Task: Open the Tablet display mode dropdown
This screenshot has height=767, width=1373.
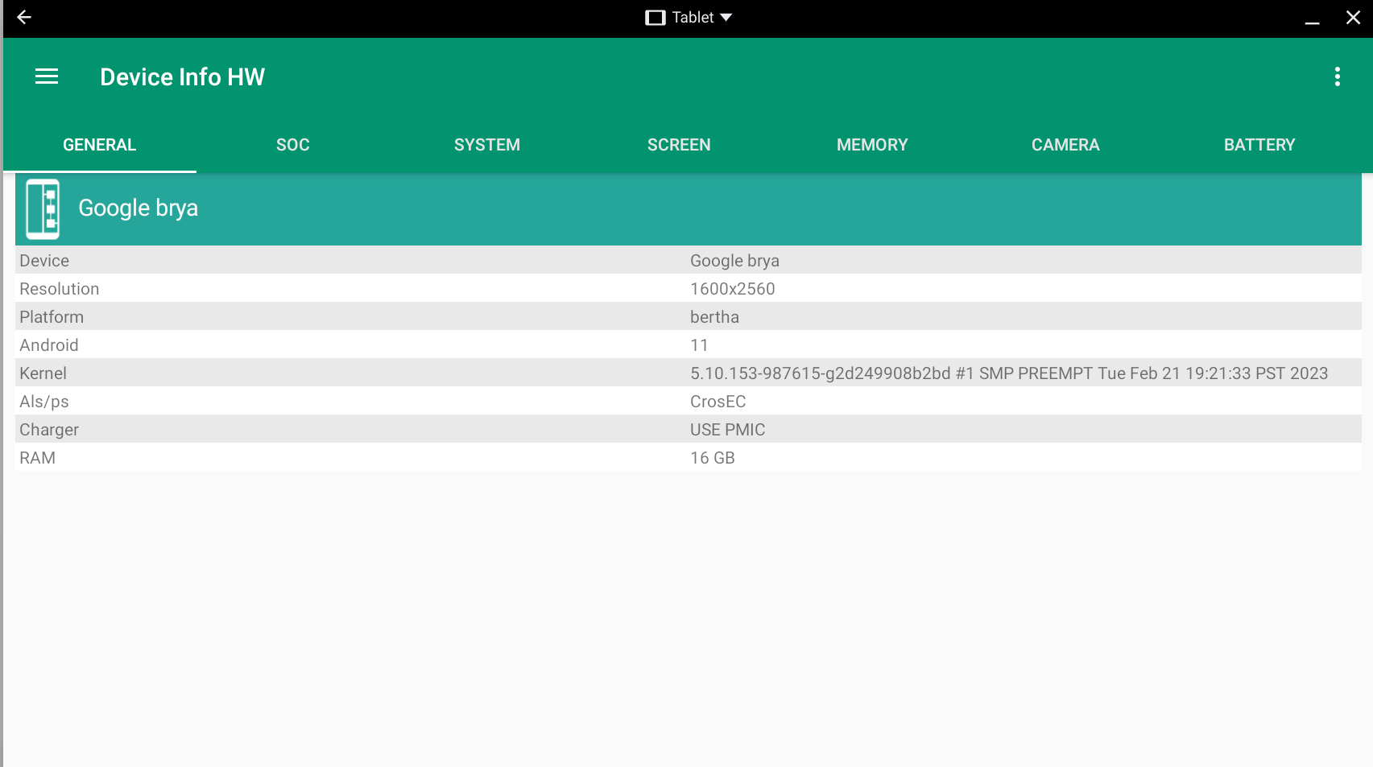Action: coord(689,18)
